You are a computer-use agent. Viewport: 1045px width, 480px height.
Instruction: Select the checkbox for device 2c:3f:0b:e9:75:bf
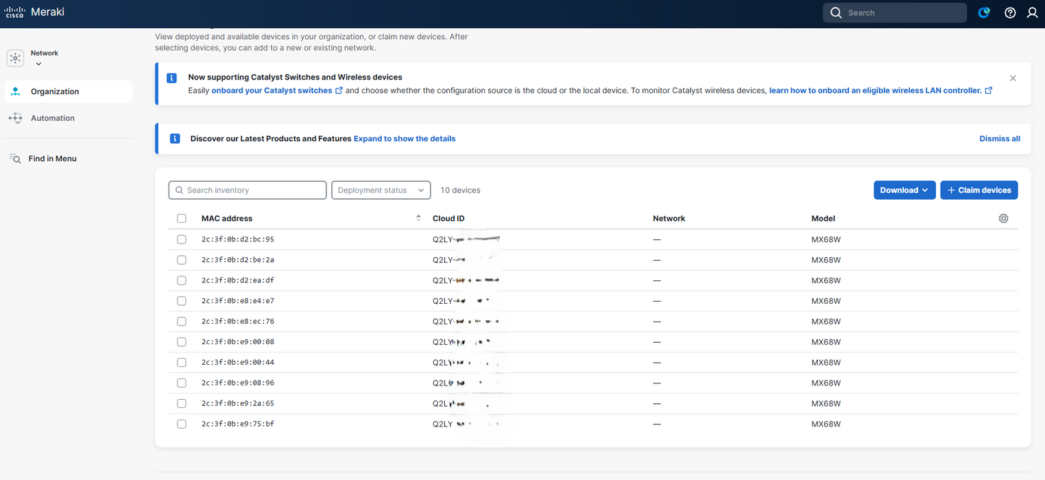[x=182, y=424]
